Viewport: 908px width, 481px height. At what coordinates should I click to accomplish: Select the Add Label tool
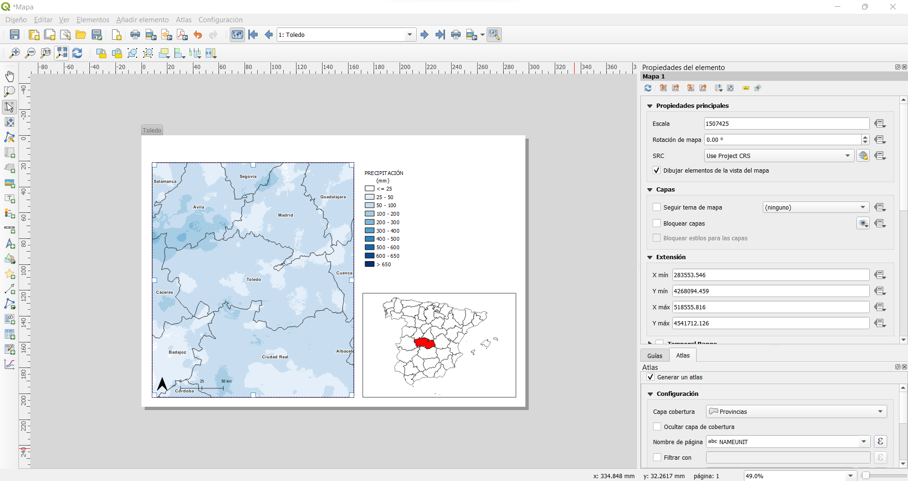(x=9, y=199)
